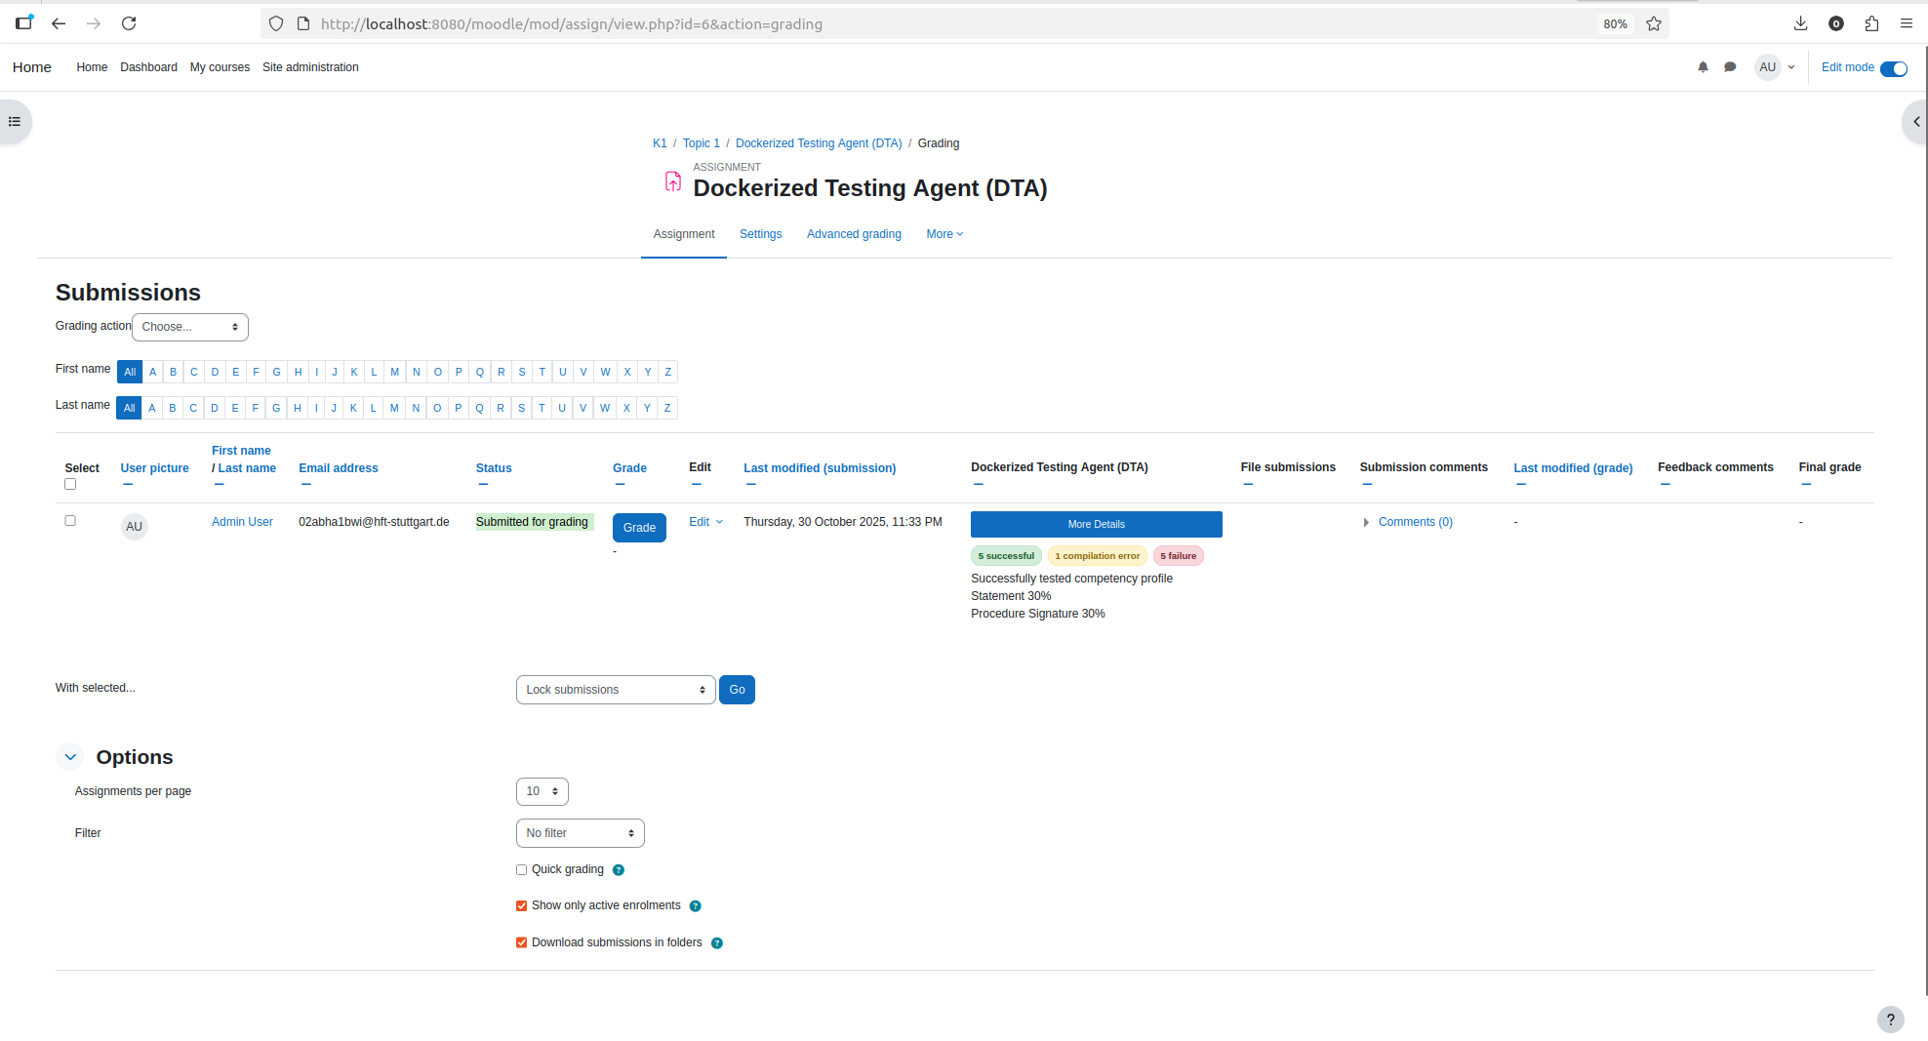Bookmark this page with the star icon

pos(1654,23)
